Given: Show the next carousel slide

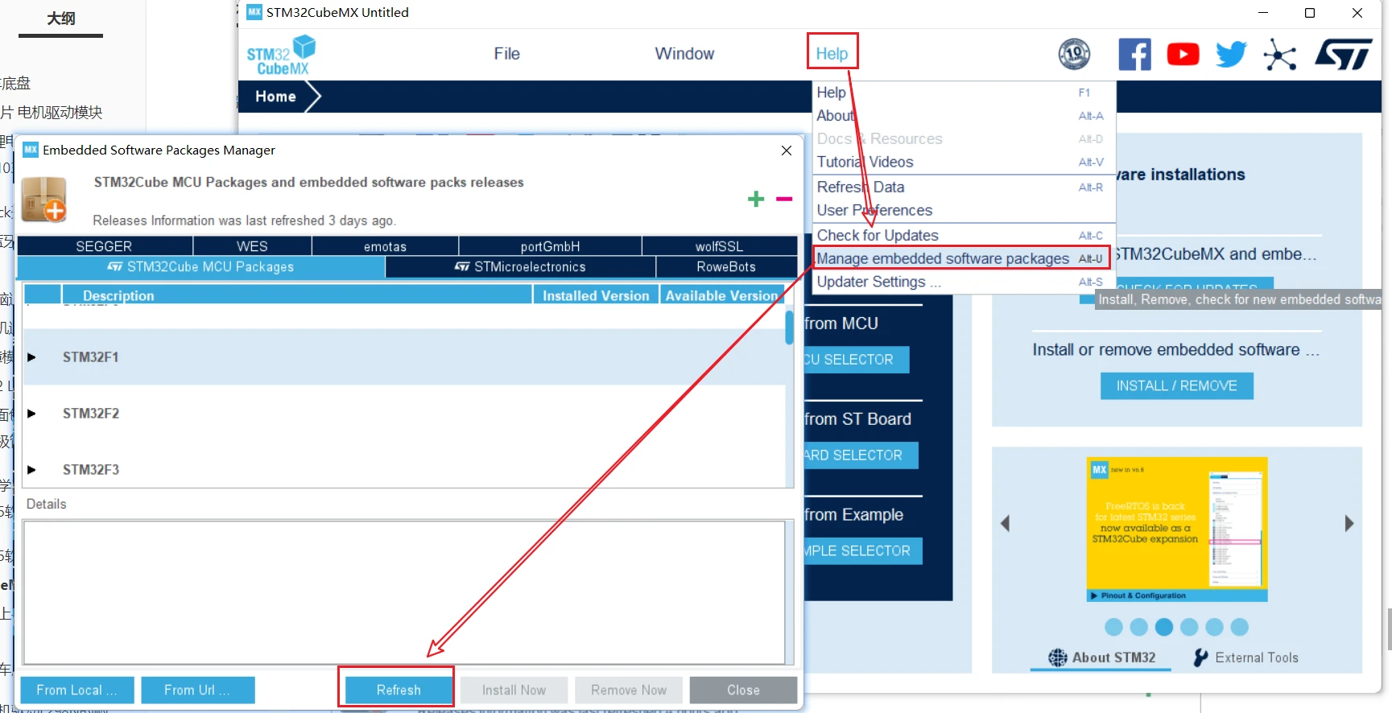Looking at the screenshot, I should pyautogui.click(x=1349, y=523).
